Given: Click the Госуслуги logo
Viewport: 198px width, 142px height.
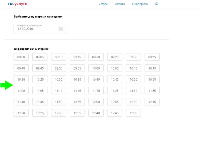Looking at the screenshot, I should [x=18, y=4].
